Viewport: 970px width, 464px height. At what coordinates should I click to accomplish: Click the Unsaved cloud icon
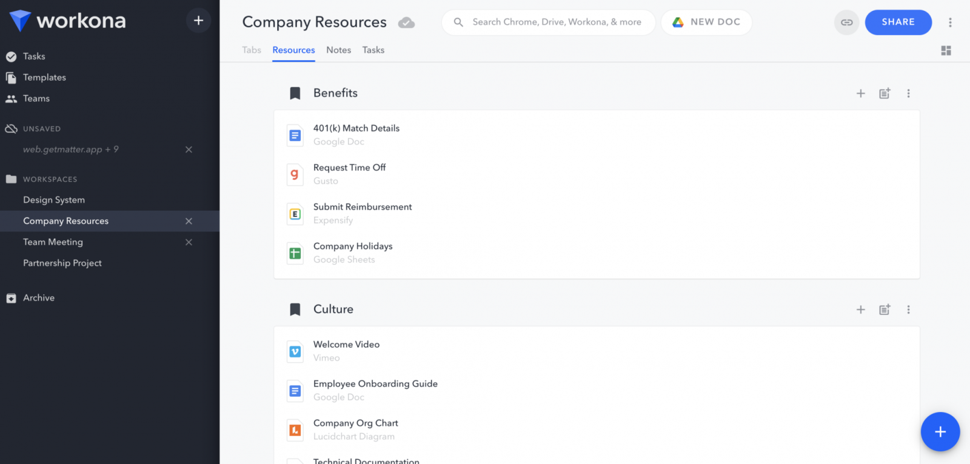pos(11,128)
